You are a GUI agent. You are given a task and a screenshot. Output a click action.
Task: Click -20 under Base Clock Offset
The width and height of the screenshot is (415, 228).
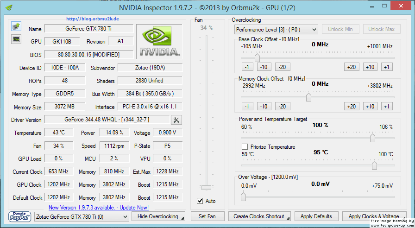283,67
